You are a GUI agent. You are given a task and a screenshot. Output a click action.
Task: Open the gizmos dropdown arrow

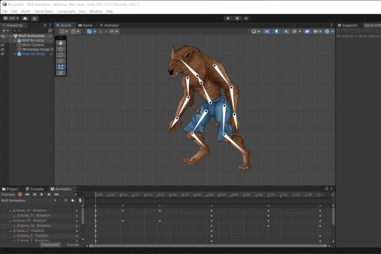(333, 31)
